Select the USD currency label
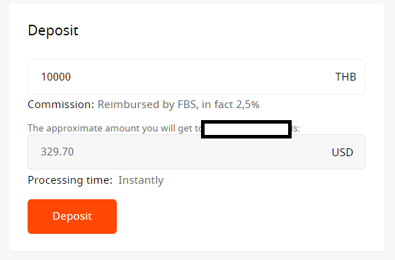The height and width of the screenshot is (260, 395). [343, 153]
